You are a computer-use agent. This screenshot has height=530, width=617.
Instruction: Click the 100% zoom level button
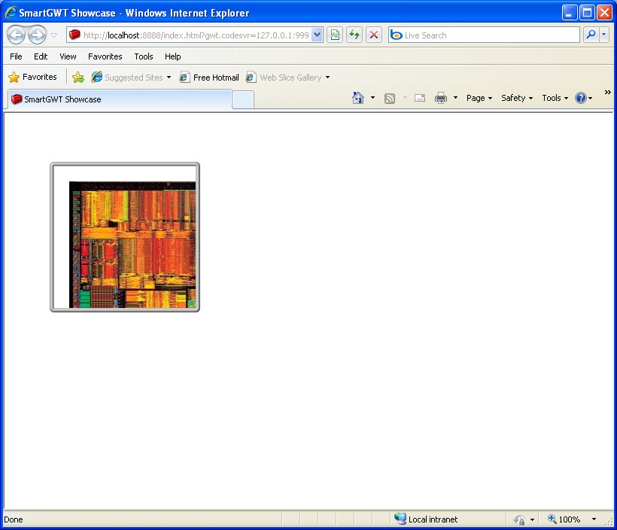point(564,519)
